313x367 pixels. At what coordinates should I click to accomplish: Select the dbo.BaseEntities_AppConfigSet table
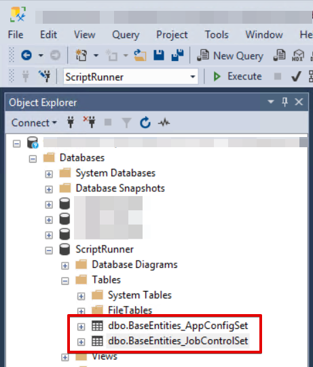[x=178, y=326]
